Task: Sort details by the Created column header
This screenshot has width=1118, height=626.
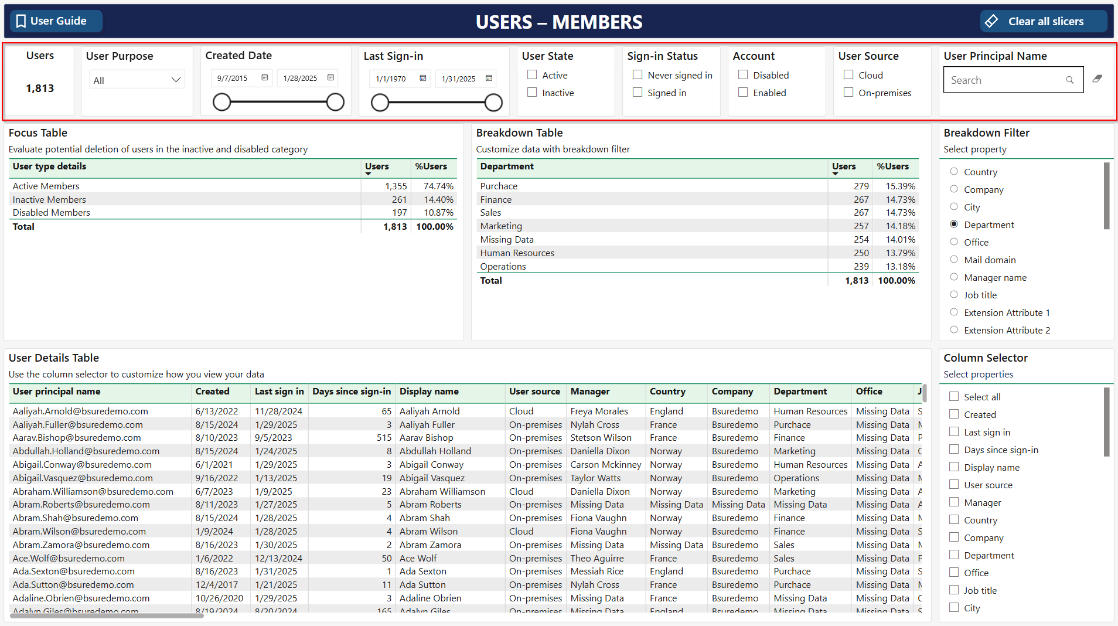Action: 212,392
